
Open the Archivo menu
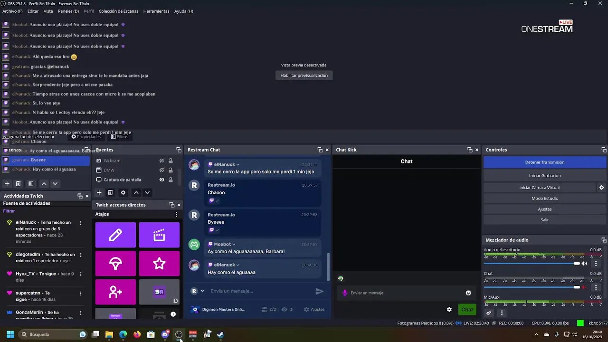pyautogui.click(x=12, y=11)
